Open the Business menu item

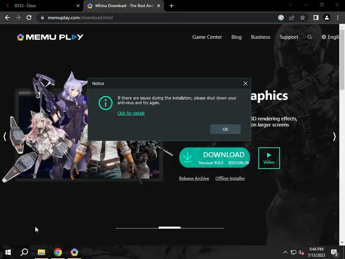(x=260, y=37)
